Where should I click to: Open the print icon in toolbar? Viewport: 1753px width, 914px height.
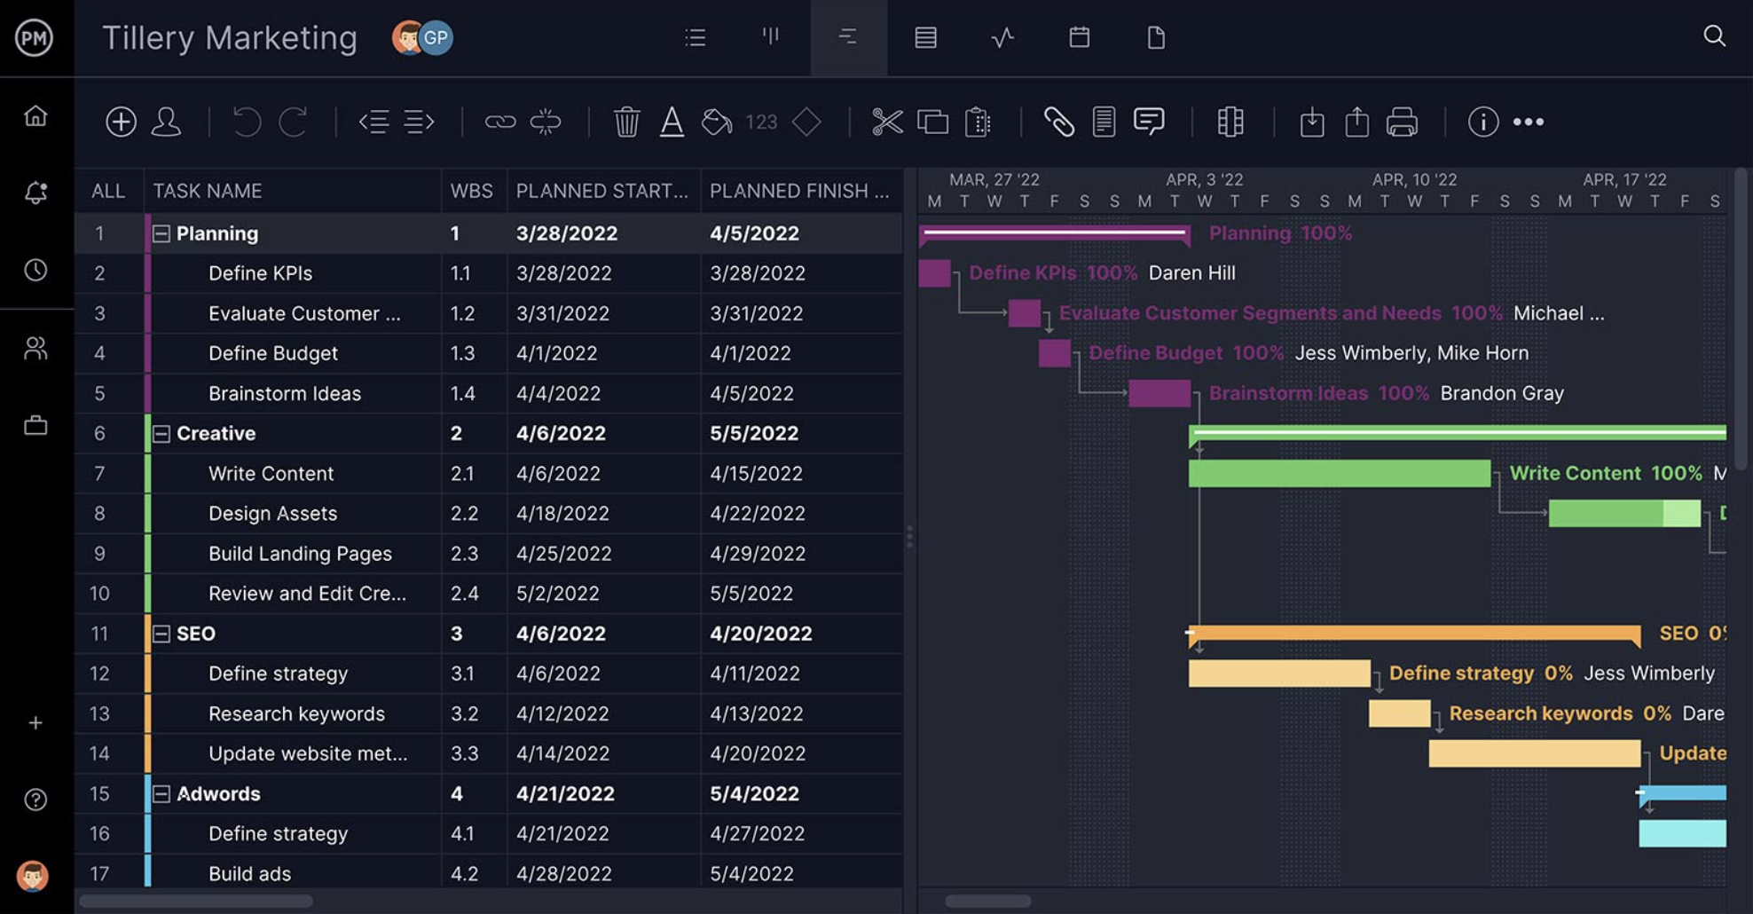pyautogui.click(x=1402, y=122)
